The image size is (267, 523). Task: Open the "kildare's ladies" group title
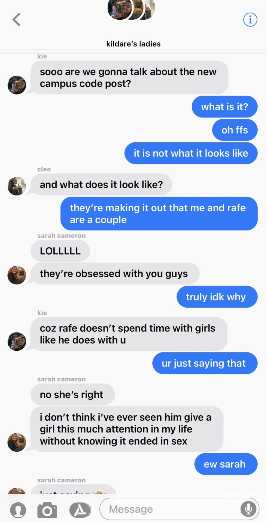pyautogui.click(x=133, y=44)
